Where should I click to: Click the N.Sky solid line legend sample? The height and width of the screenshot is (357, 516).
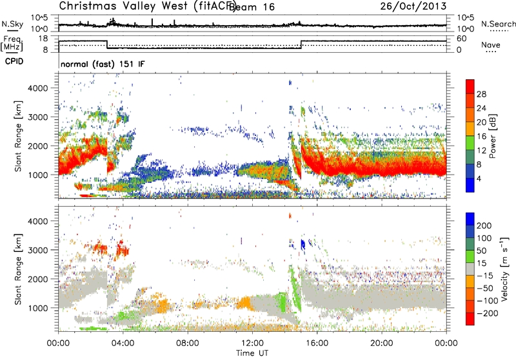coord(12,30)
